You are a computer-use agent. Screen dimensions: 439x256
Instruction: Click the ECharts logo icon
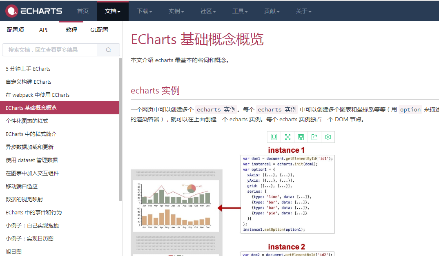tap(11, 11)
